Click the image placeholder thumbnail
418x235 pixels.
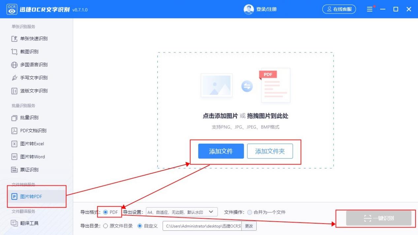[x=216, y=85]
